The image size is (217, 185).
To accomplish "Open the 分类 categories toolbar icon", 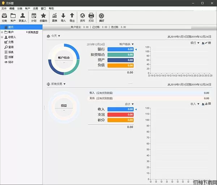I will click(x=4, y=17).
